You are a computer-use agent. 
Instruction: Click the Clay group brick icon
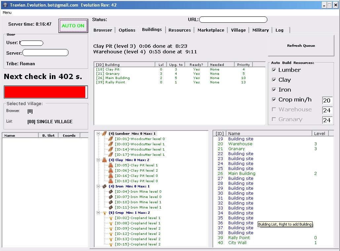tap(105, 160)
